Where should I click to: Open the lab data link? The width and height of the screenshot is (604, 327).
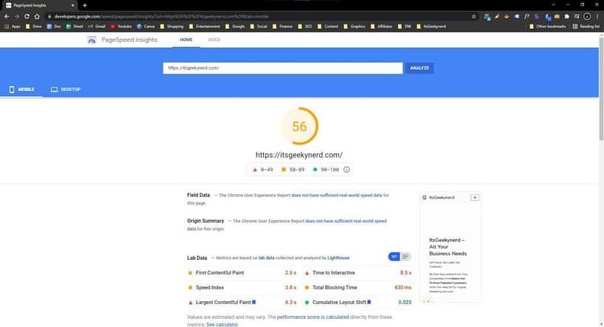pyautogui.click(x=267, y=258)
